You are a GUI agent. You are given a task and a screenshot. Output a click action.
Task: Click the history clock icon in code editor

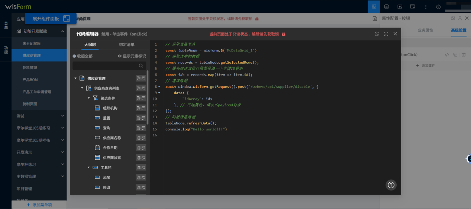[377, 34]
